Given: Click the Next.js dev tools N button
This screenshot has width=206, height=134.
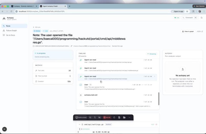Looking at the screenshot, I should [x=4, y=129].
